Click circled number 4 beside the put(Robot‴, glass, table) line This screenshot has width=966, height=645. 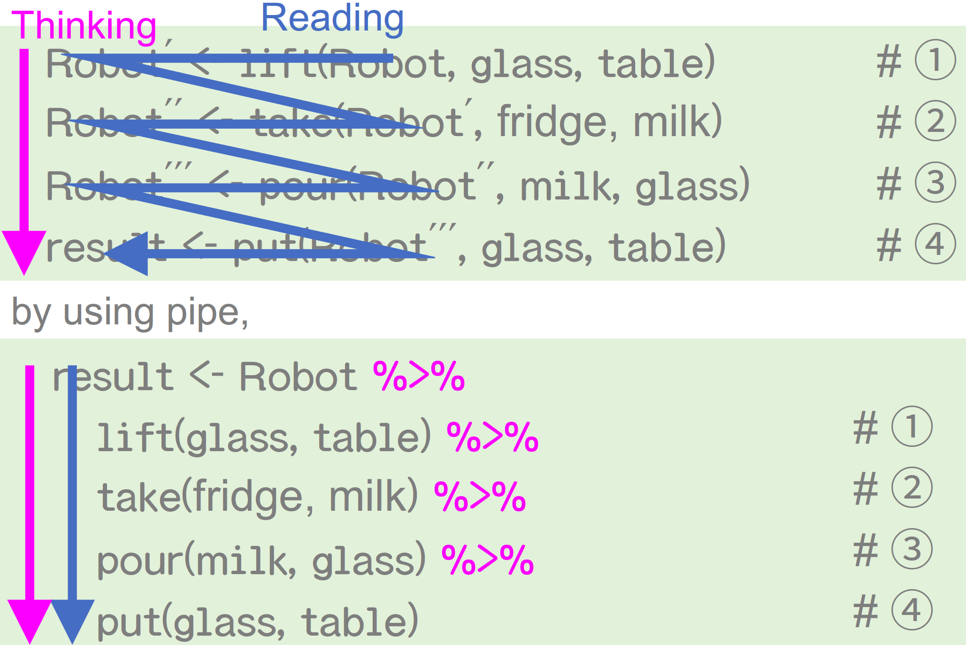[x=935, y=244]
